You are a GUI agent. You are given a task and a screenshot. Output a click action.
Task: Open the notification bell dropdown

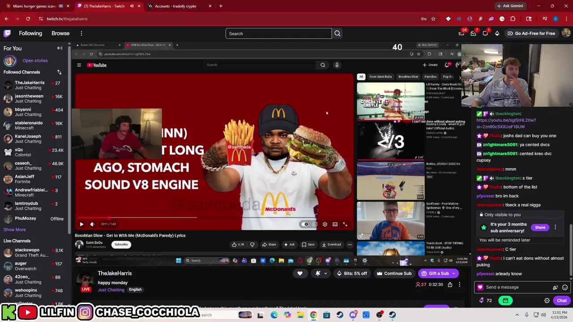[321, 273]
